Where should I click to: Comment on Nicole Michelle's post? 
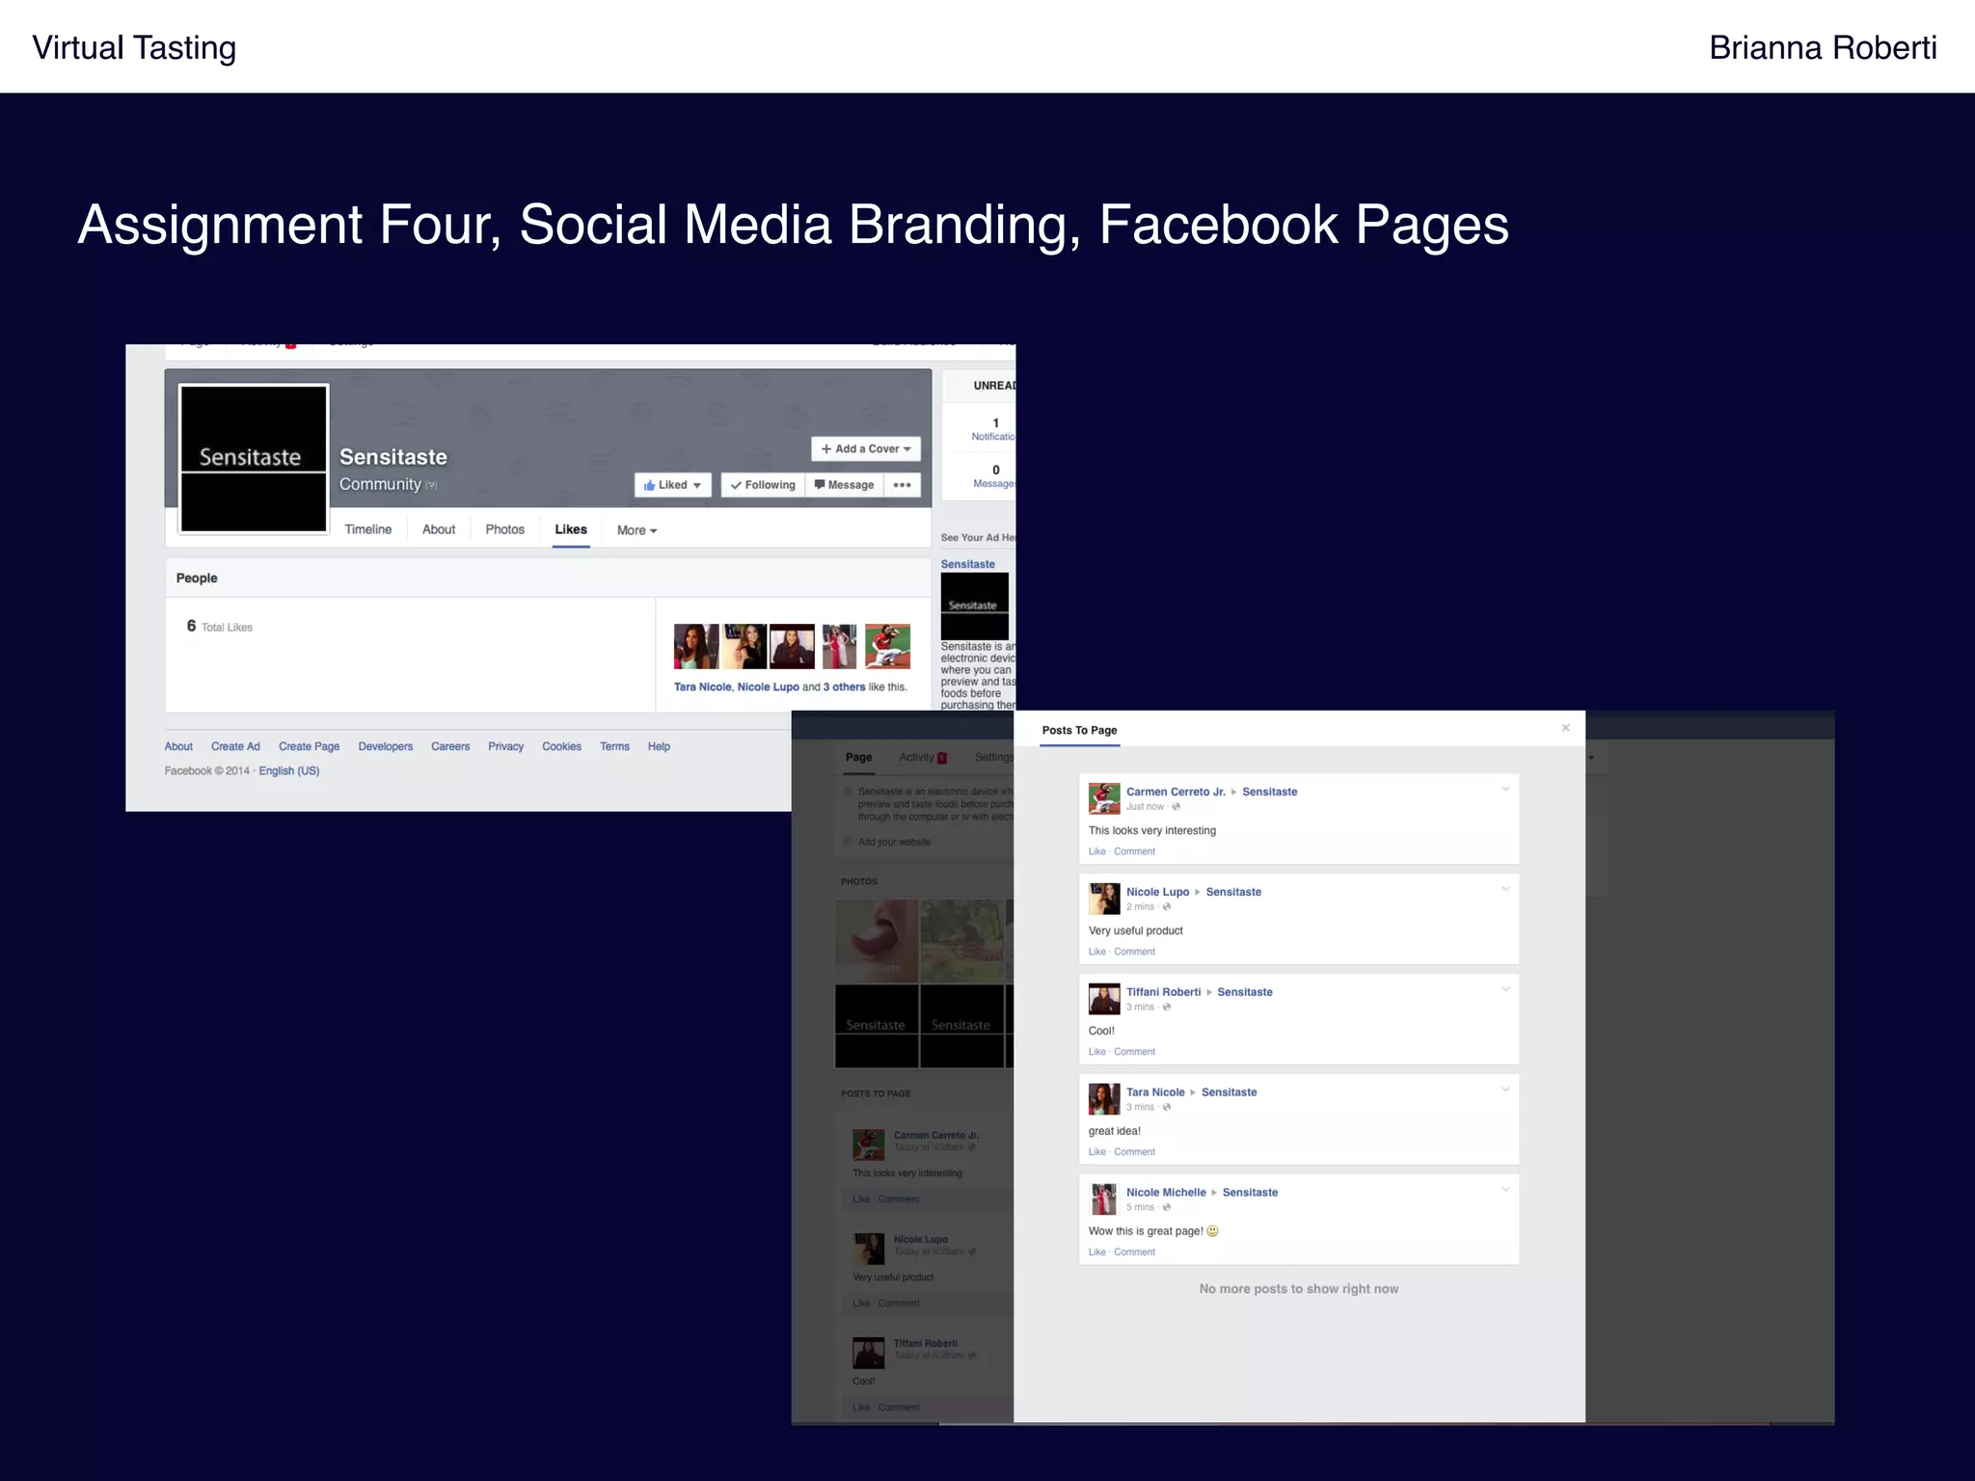pos(1134,1252)
